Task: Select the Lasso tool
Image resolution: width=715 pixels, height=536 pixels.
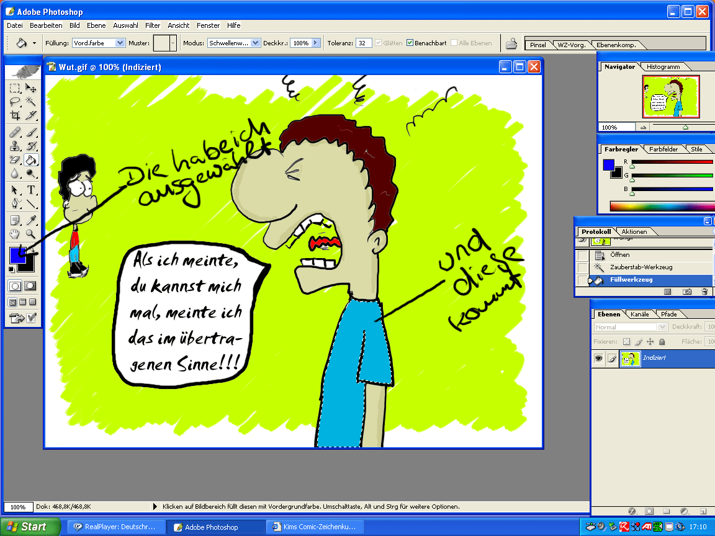Action: 15,102
